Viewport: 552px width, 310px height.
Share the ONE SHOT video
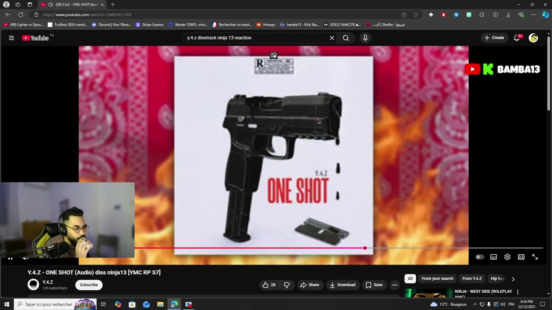(310, 285)
